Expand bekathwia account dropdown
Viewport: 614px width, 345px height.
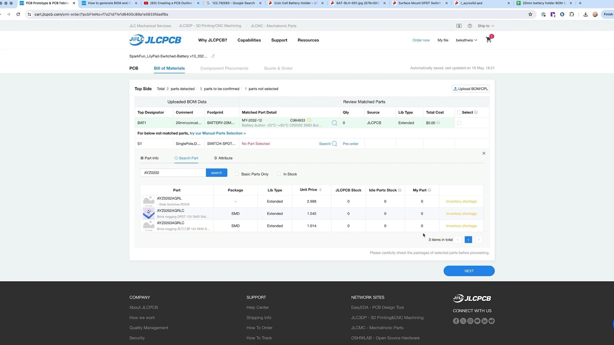pyautogui.click(x=466, y=40)
